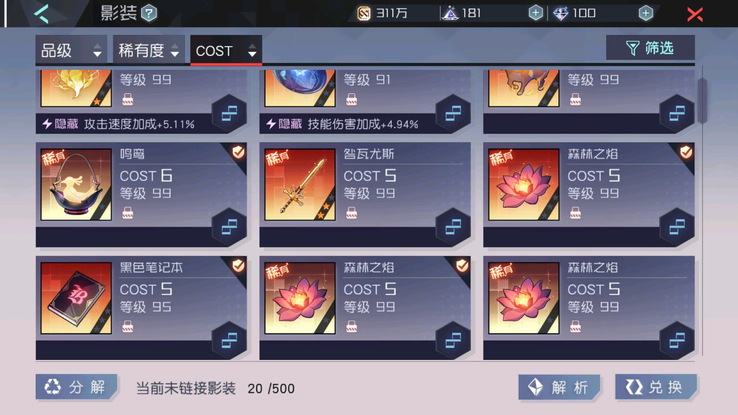
Task: Click the link icon on 鸣鸾 card
Action: tap(229, 227)
